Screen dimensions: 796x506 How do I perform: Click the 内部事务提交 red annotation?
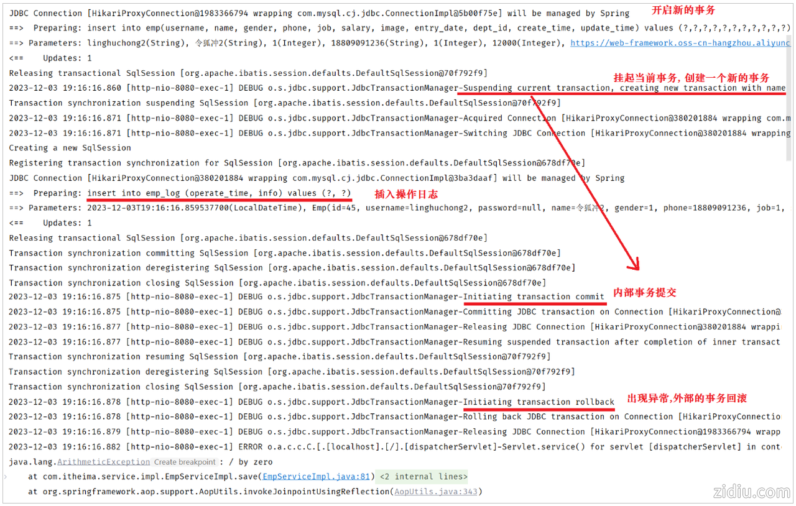[644, 292]
